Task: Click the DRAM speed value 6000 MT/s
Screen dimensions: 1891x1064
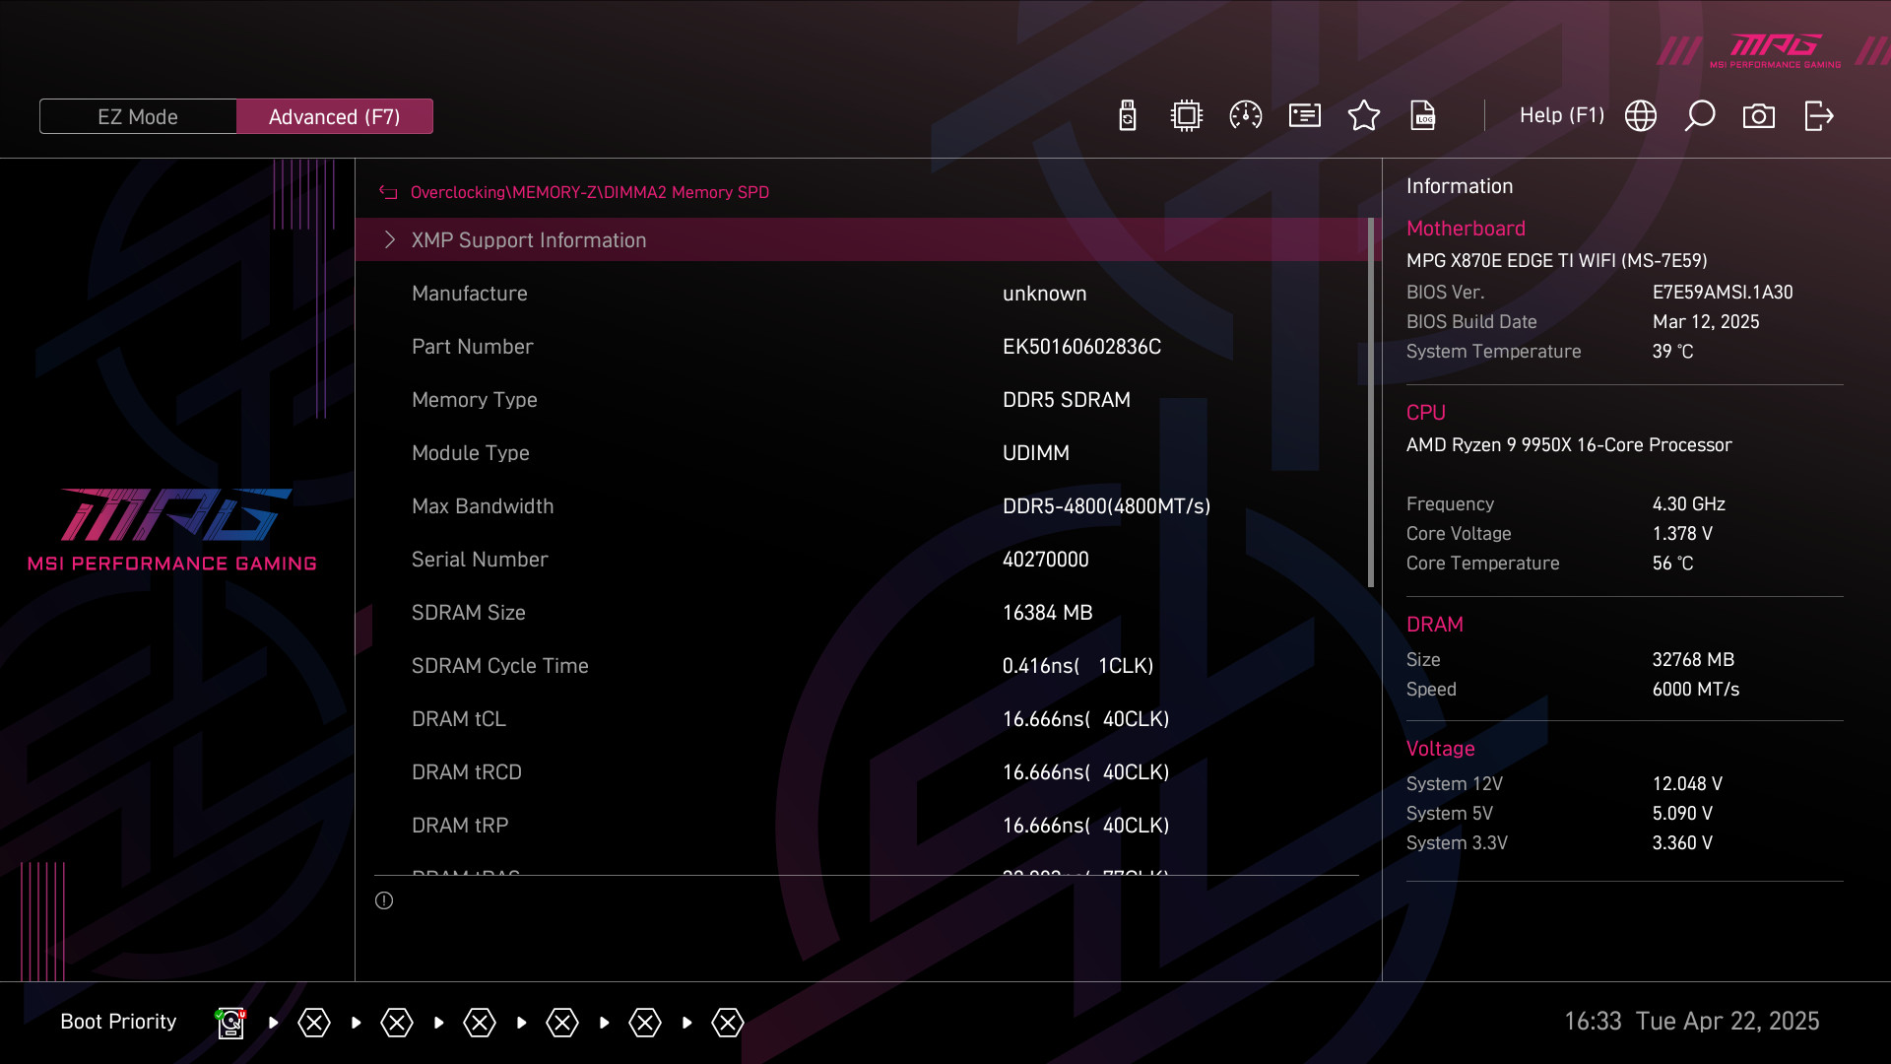Action: coord(1695,690)
